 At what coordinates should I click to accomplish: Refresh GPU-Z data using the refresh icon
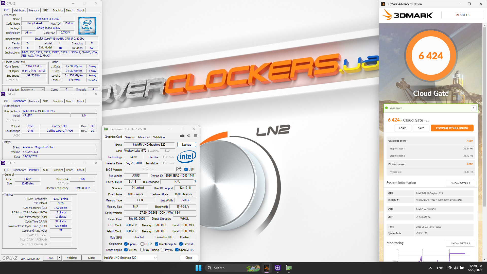(x=189, y=136)
